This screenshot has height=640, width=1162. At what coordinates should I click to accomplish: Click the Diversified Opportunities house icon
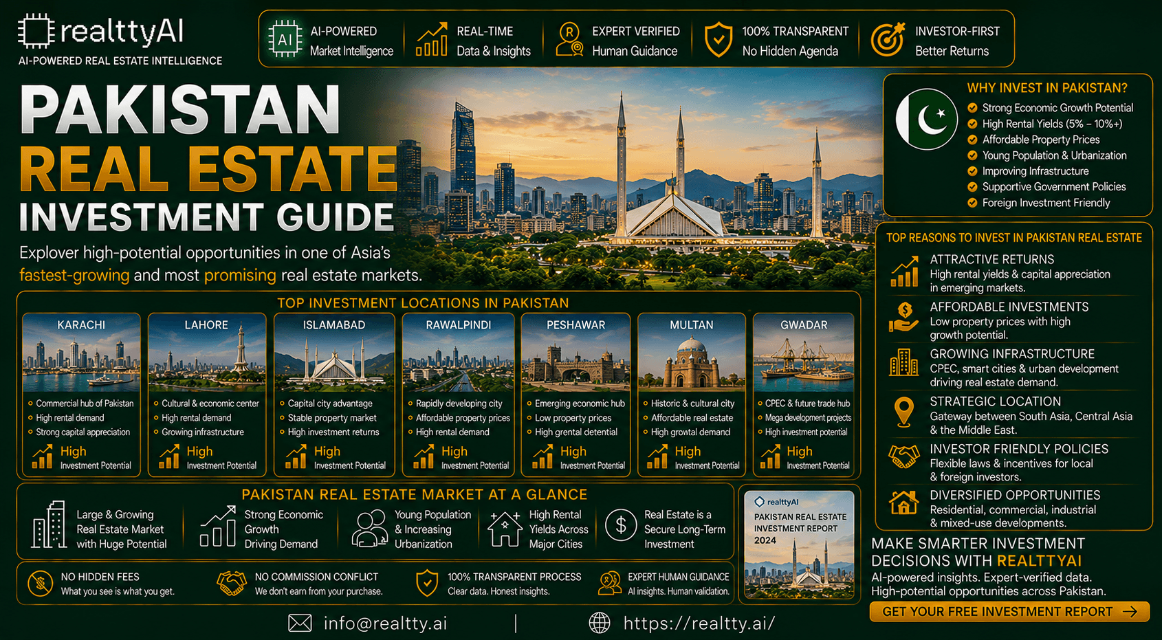(904, 503)
